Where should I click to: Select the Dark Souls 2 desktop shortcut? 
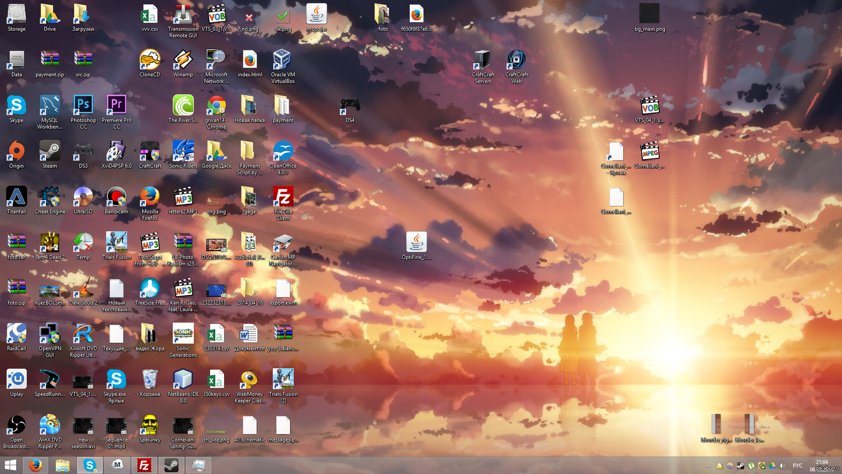(x=83, y=292)
